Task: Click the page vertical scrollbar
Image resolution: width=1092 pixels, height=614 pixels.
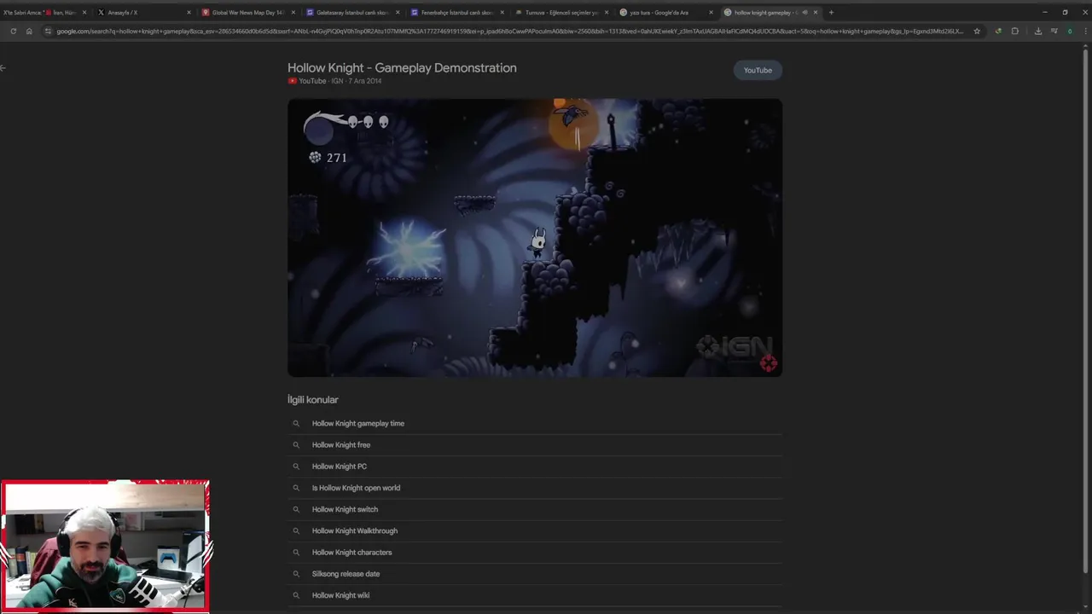Action: 1086,311
